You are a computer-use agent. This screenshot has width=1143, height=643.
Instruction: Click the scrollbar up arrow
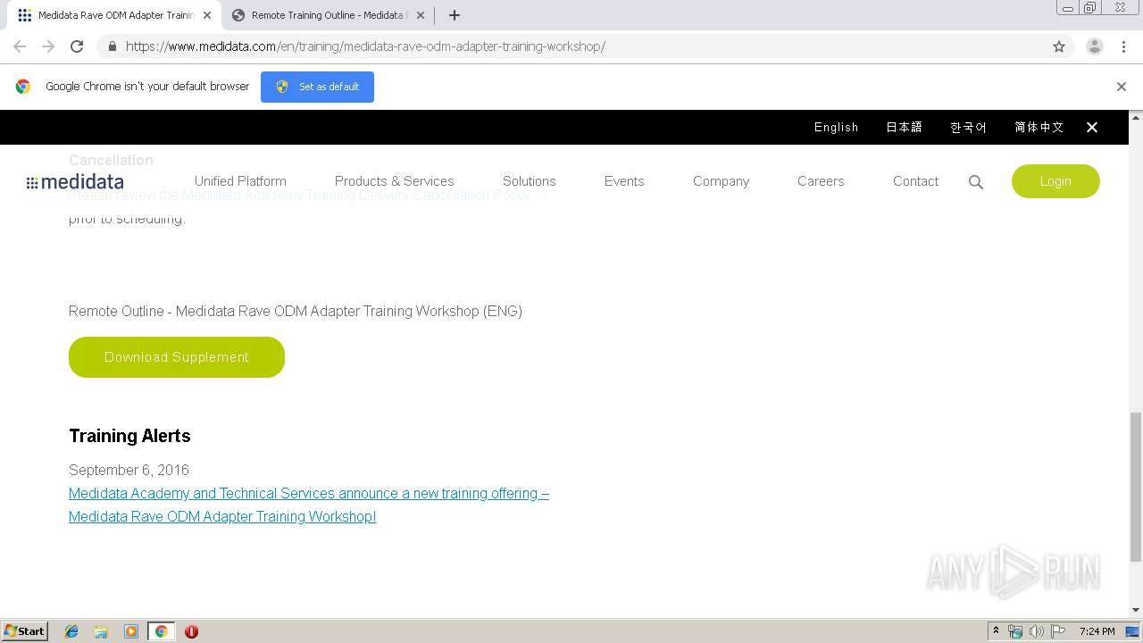click(1136, 117)
